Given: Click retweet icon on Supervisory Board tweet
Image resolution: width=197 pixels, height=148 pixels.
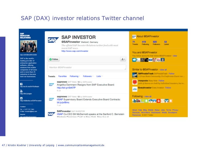Looking at the screenshot, I should click(x=79, y=97).
